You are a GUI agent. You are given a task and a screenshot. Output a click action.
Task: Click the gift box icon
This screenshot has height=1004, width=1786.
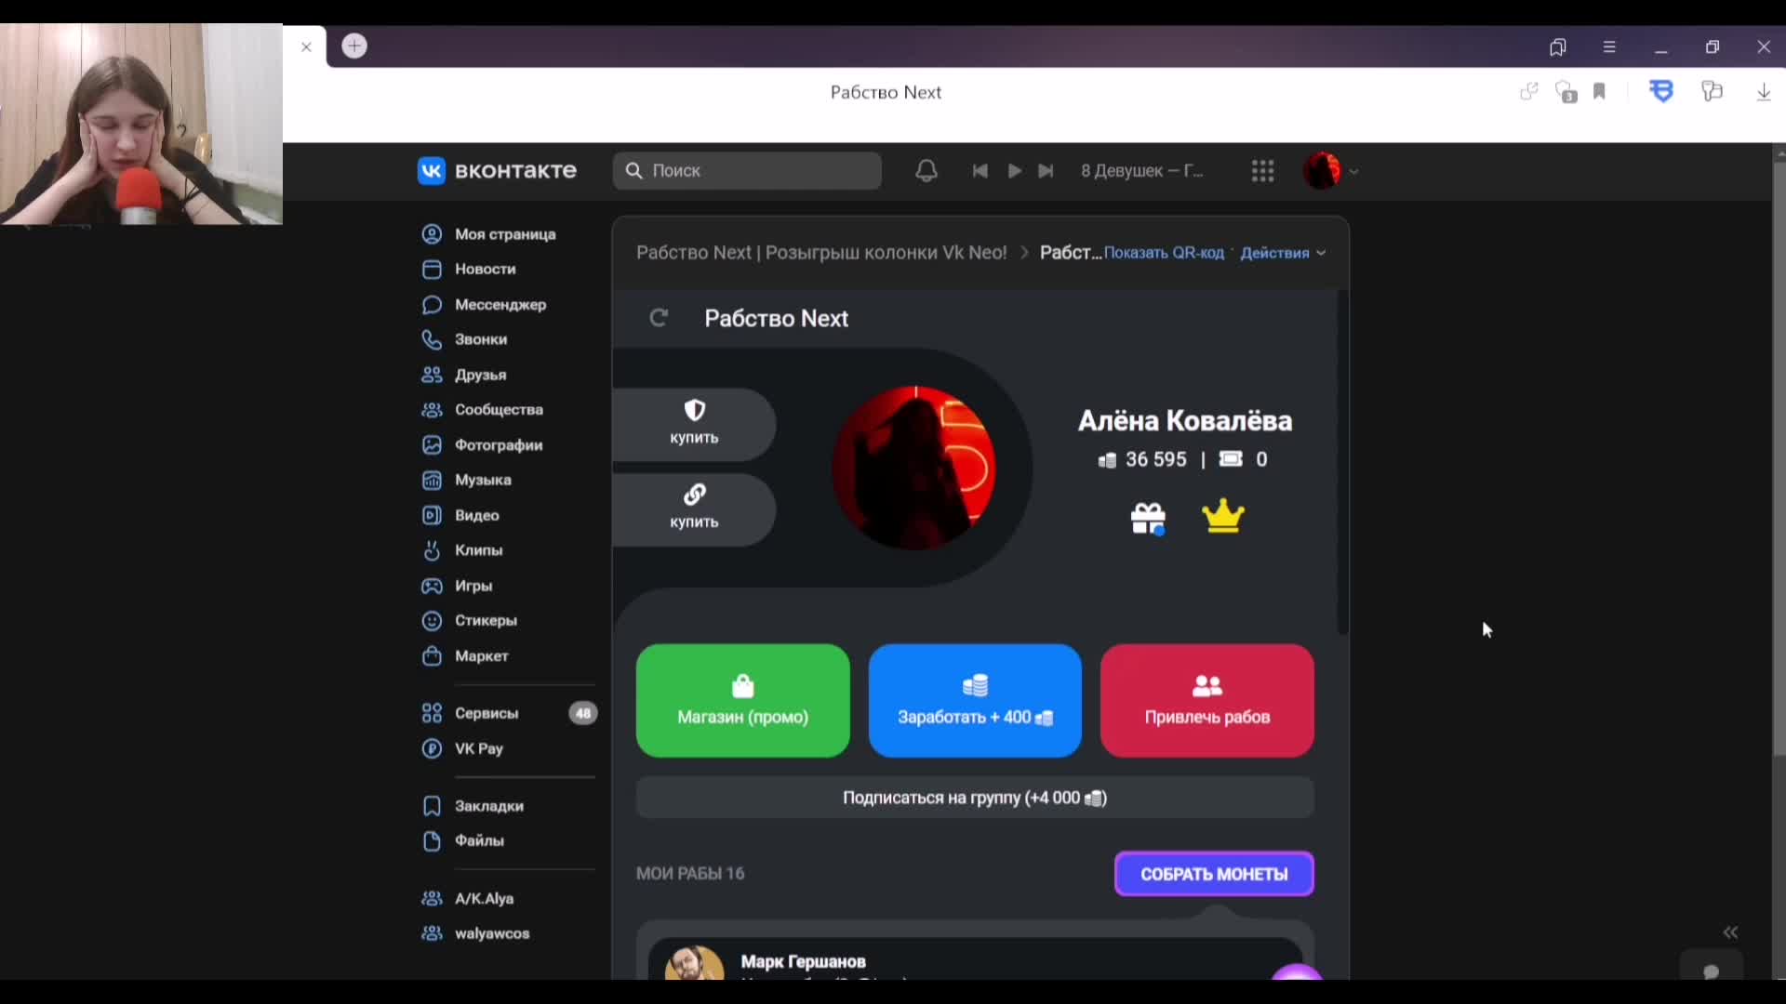[x=1148, y=519]
